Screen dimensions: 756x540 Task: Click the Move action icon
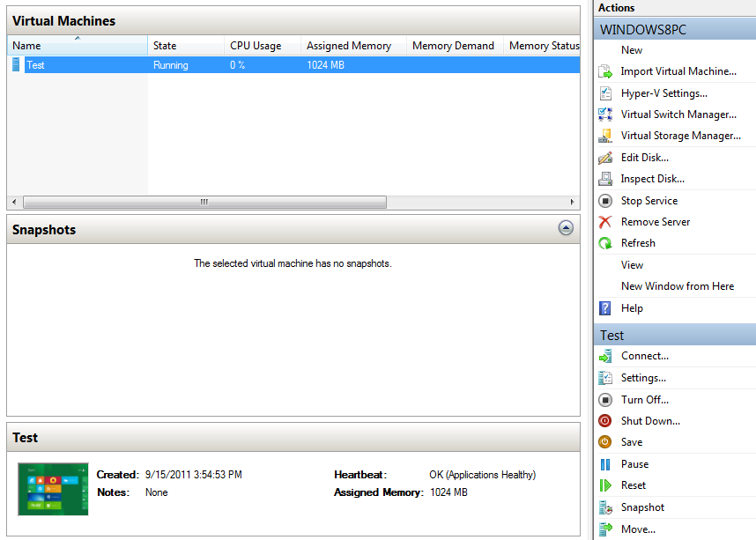tap(605, 529)
